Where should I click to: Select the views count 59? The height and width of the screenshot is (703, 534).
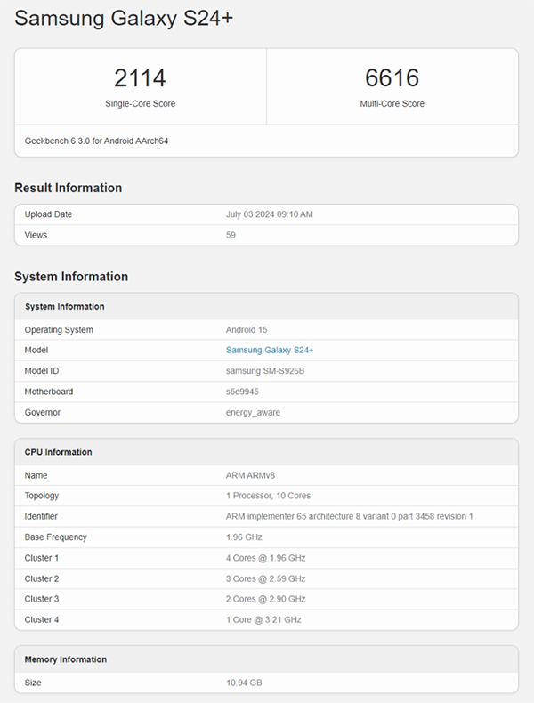(231, 235)
